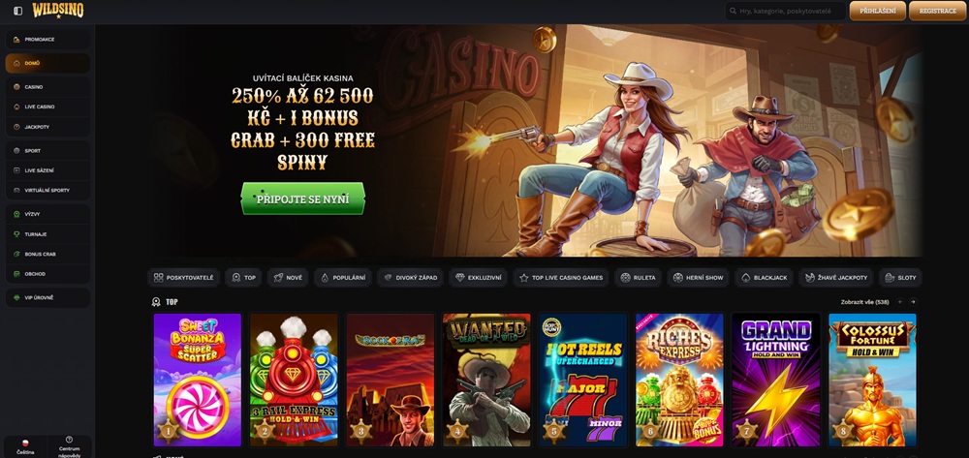Image resolution: width=969 pixels, height=458 pixels.
Task: Open the Live Casino sidebar section
Action: click(x=47, y=107)
